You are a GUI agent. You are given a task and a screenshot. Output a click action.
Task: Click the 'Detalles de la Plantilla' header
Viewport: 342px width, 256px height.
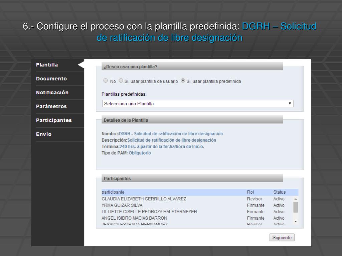coord(192,120)
